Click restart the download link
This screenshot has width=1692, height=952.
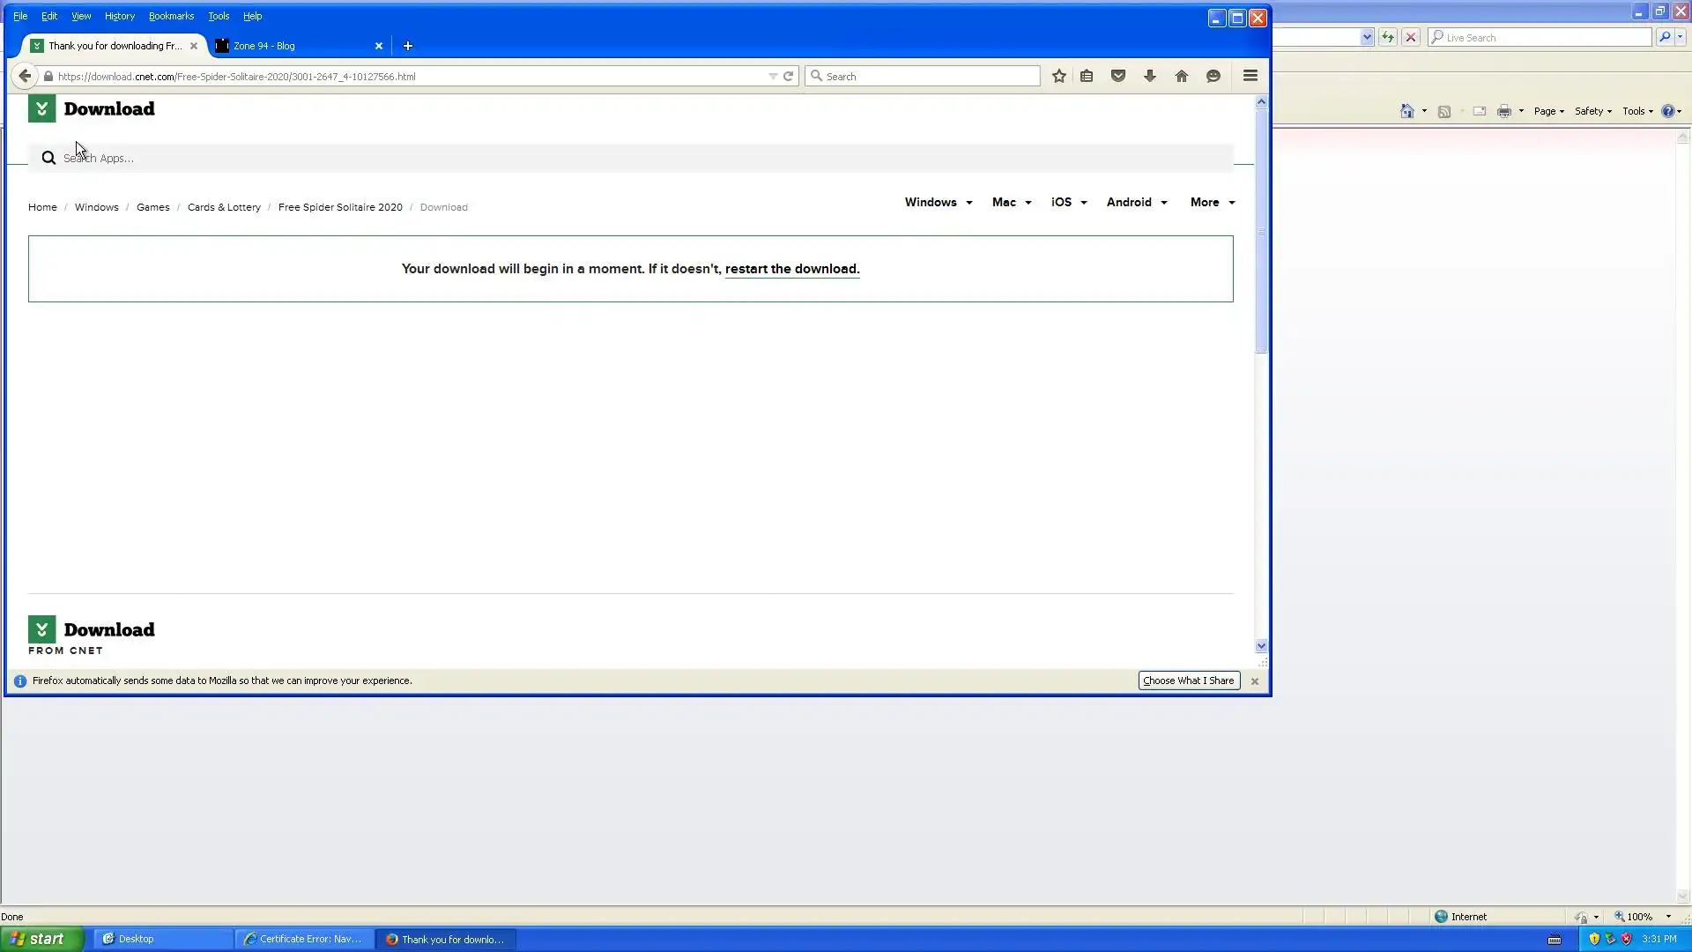click(x=791, y=269)
